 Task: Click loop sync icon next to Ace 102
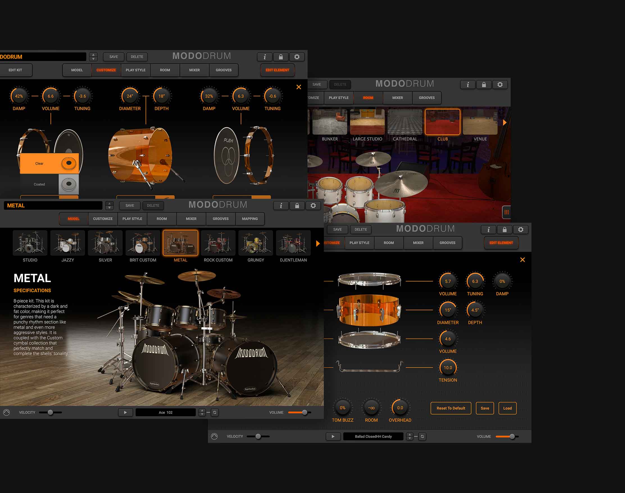coord(215,412)
